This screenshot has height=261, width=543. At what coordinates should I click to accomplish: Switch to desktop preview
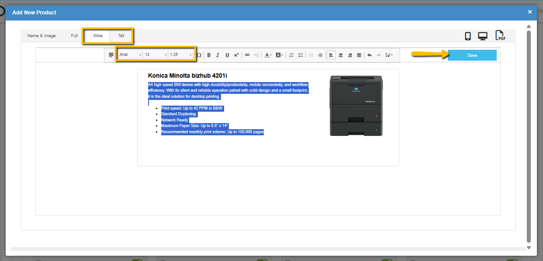coord(483,36)
